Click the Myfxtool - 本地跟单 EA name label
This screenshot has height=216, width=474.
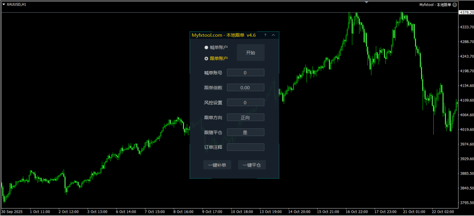pos(435,5)
